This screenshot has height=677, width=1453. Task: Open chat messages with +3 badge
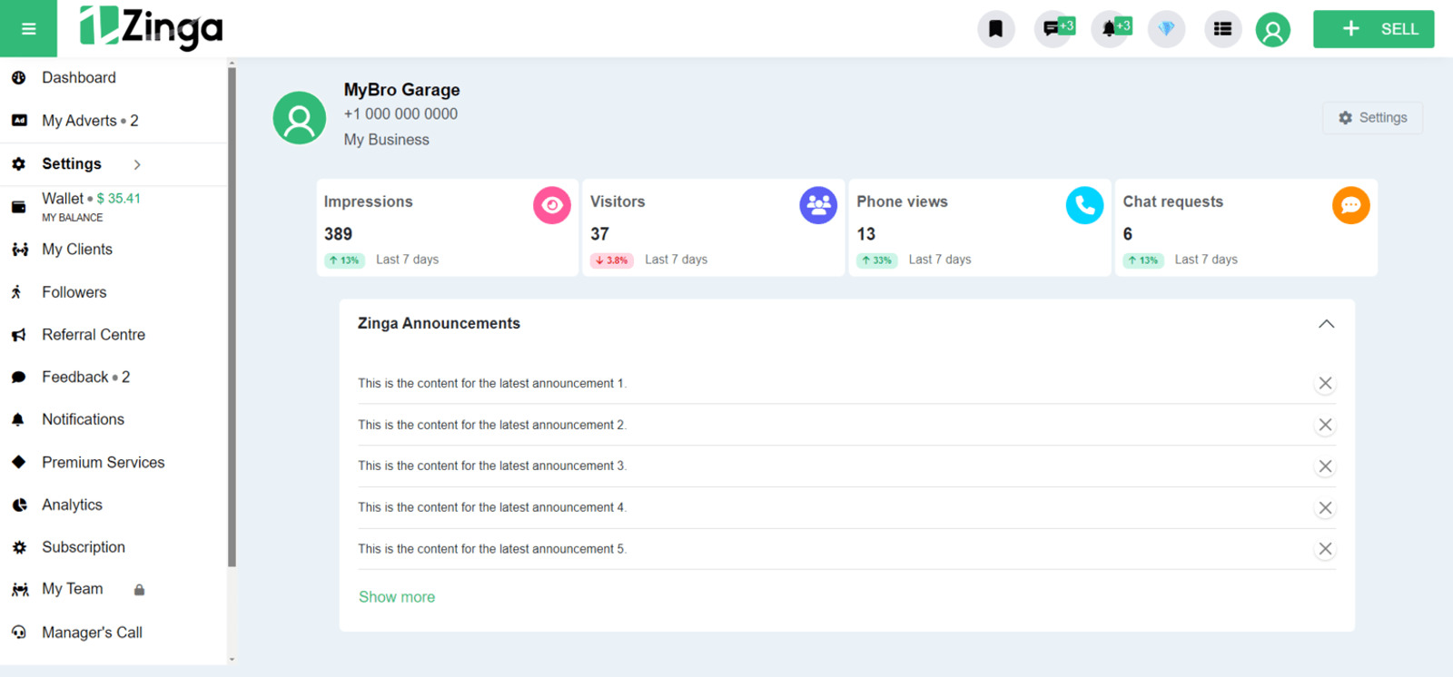[x=1053, y=29]
